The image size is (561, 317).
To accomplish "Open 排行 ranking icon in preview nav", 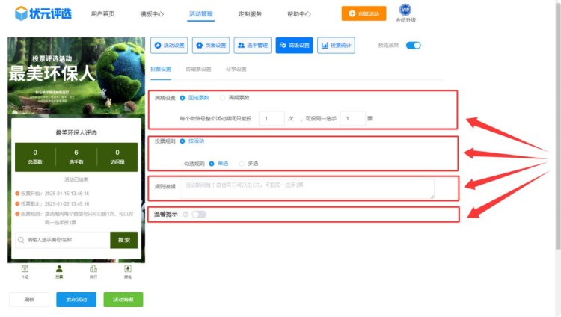I will tap(93, 271).
